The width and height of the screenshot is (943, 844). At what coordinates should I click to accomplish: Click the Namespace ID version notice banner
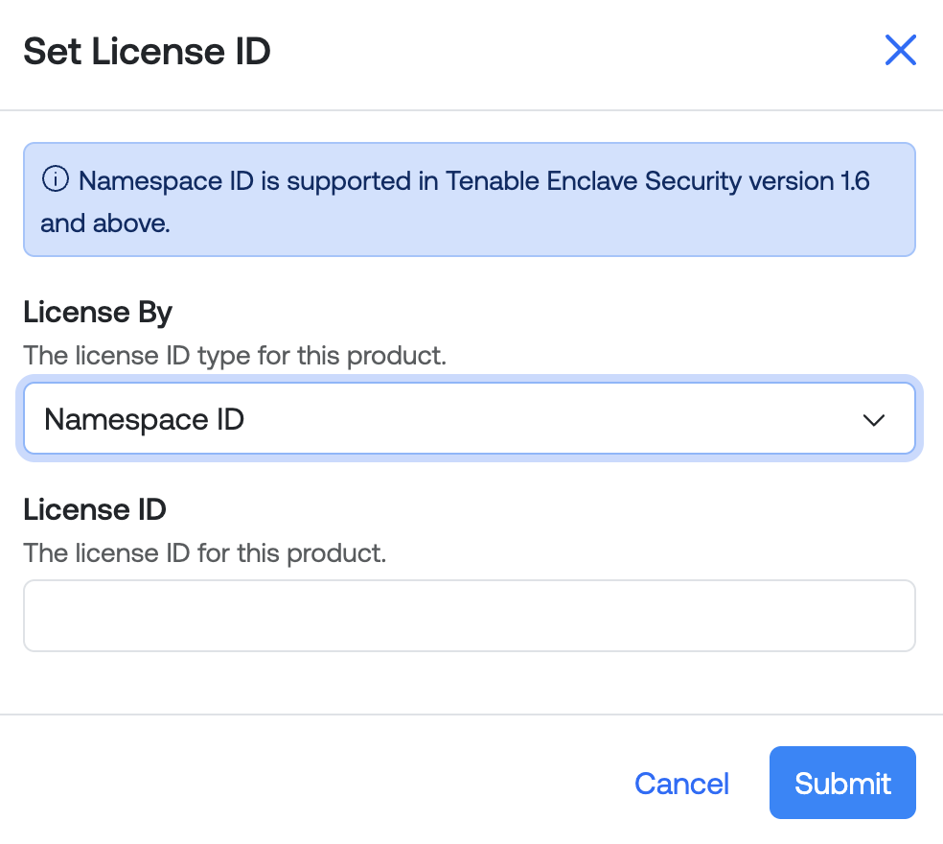[x=469, y=199]
